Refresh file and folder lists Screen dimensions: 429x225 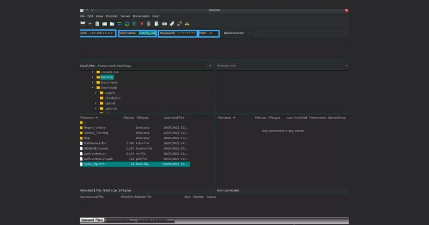coord(127,24)
